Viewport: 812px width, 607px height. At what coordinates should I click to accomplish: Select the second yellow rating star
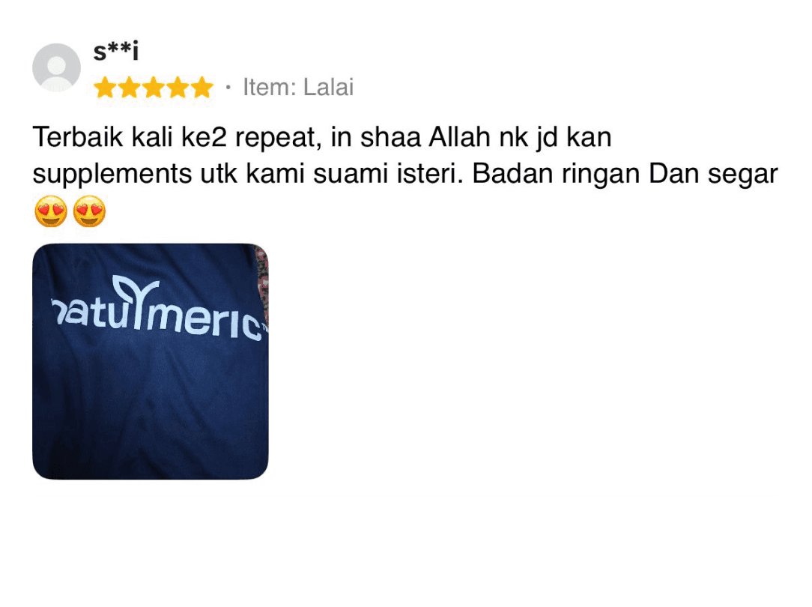click(x=129, y=88)
